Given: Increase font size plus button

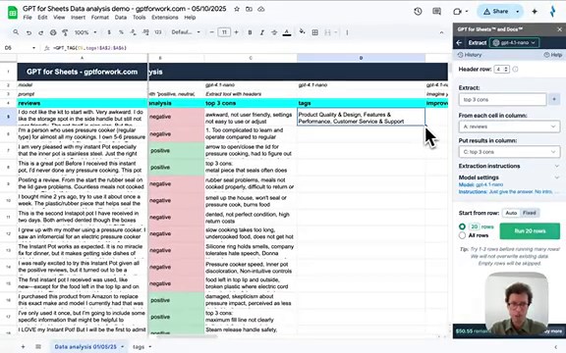Looking at the screenshot, I should [x=237, y=32].
